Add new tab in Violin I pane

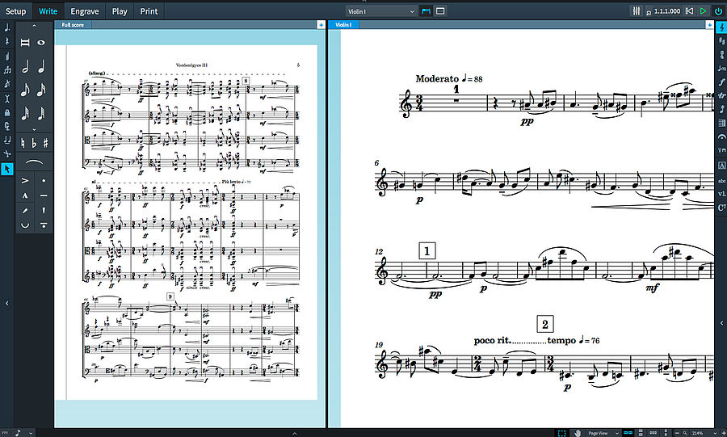(x=709, y=24)
